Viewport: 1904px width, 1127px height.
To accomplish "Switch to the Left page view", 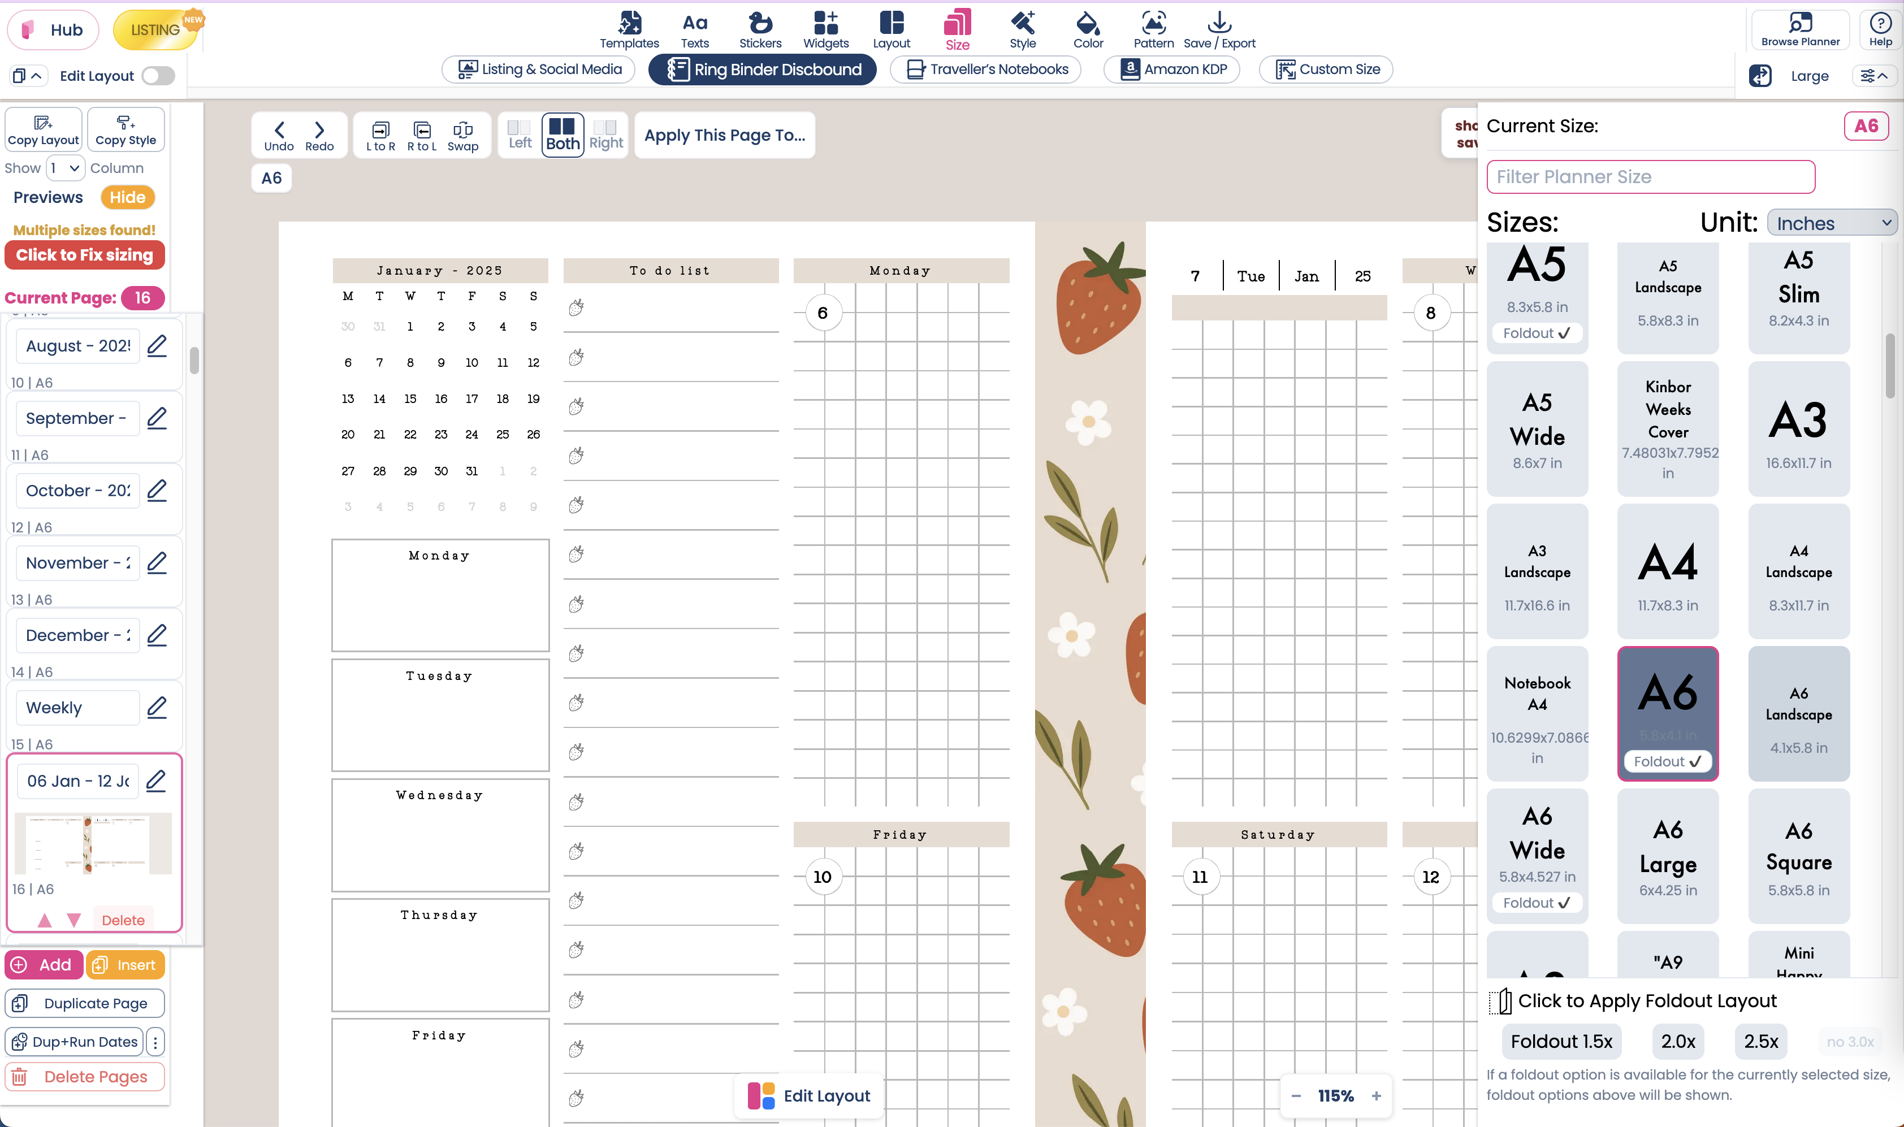I will pyautogui.click(x=519, y=135).
